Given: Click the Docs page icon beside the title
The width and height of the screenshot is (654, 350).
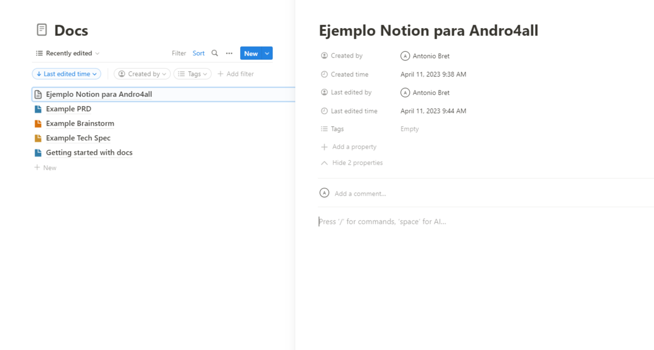Looking at the screenshot, I should (x=42, y=30).
